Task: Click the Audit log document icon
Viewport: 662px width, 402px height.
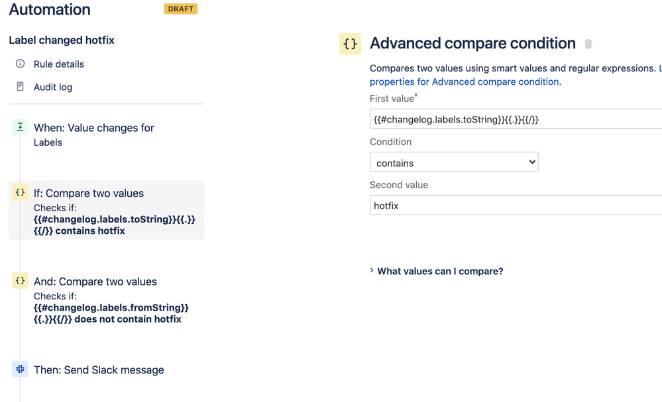Action: 20,87
